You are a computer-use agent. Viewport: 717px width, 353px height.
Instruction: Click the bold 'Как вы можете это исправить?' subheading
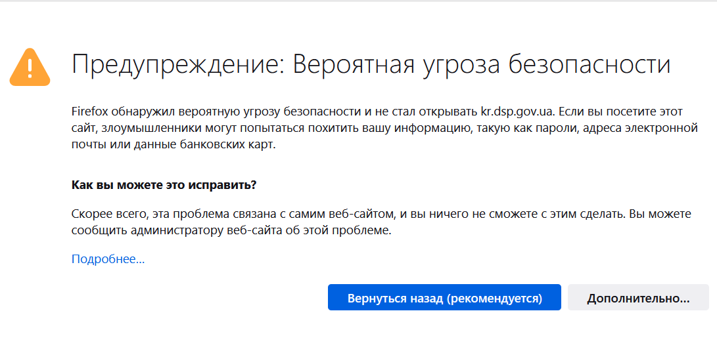pyautogui.click(x=164, y=185)
